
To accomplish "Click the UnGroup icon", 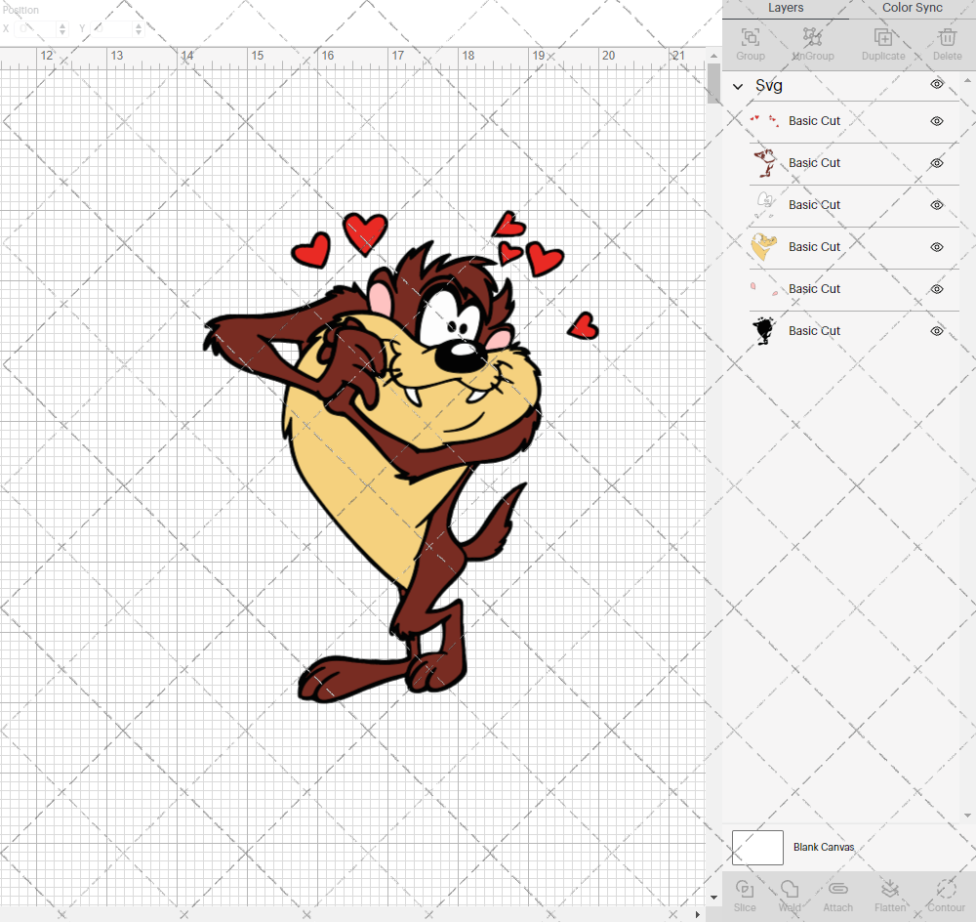I will [812, 37].
